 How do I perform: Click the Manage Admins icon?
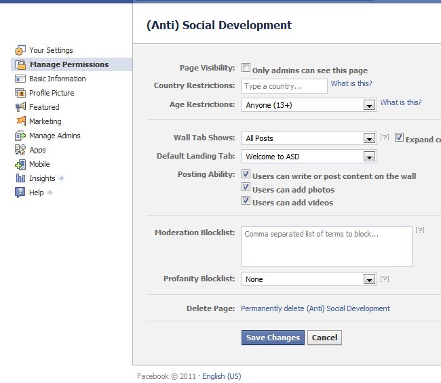click(20, 136)
